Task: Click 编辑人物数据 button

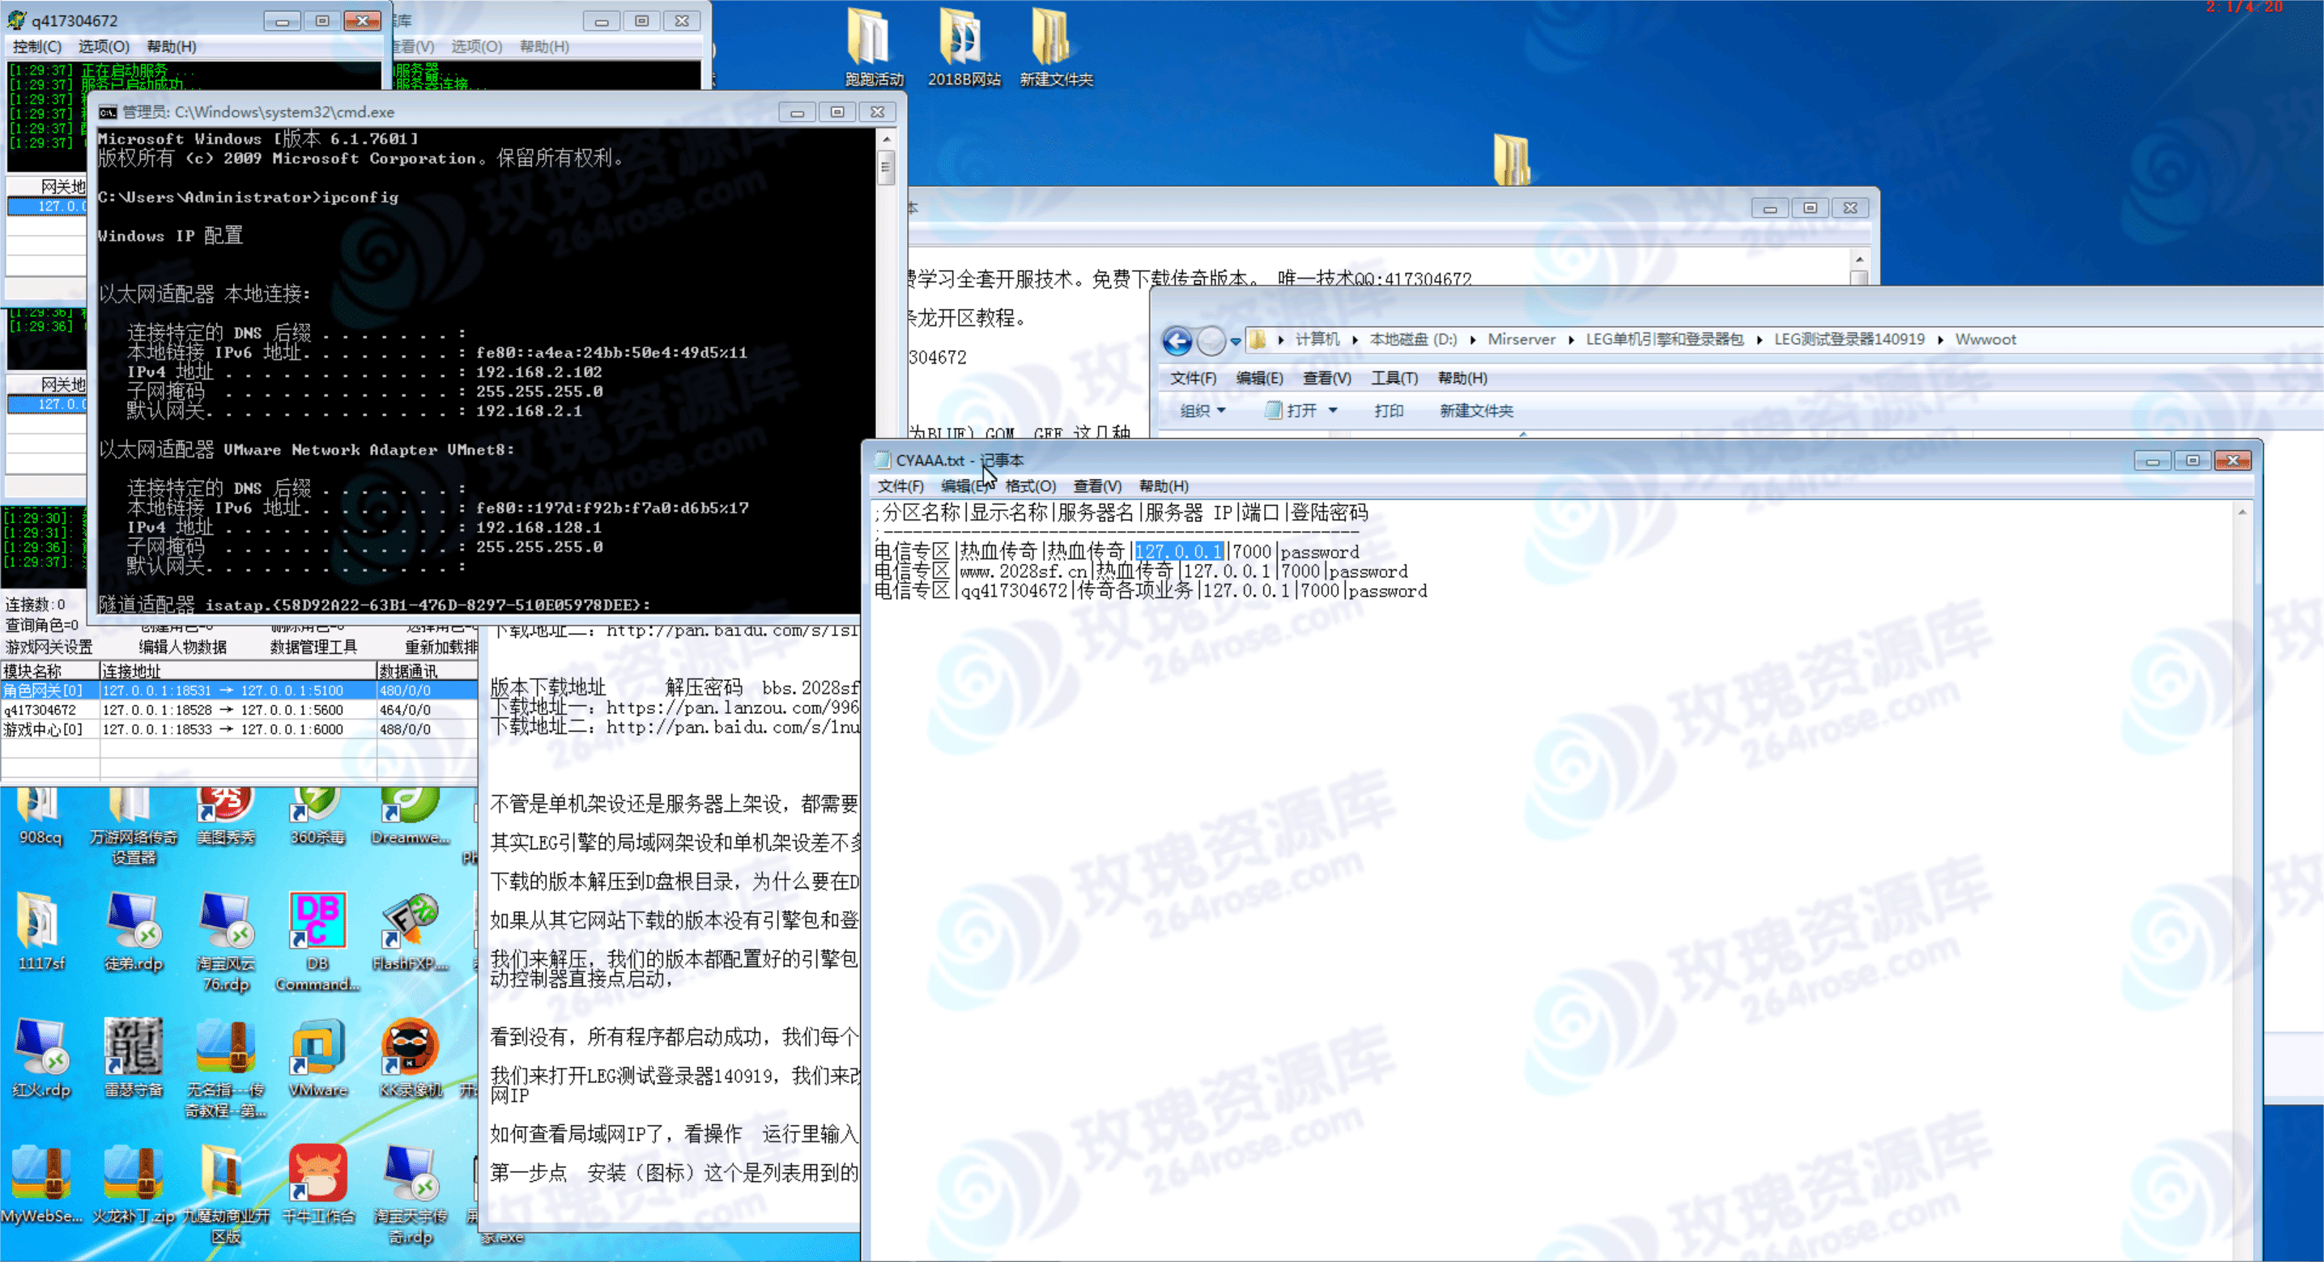Action: coord(182,647)
